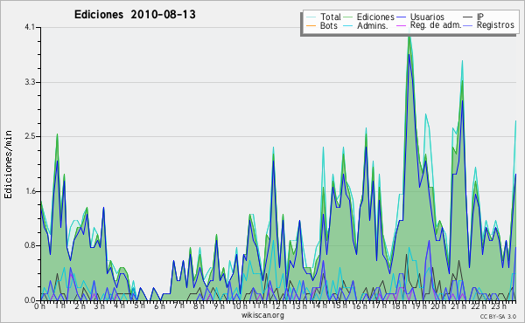The height and width of the screenshot is (323, 525).
Task: Select the "Total" legend label
Action: (330, 17)
